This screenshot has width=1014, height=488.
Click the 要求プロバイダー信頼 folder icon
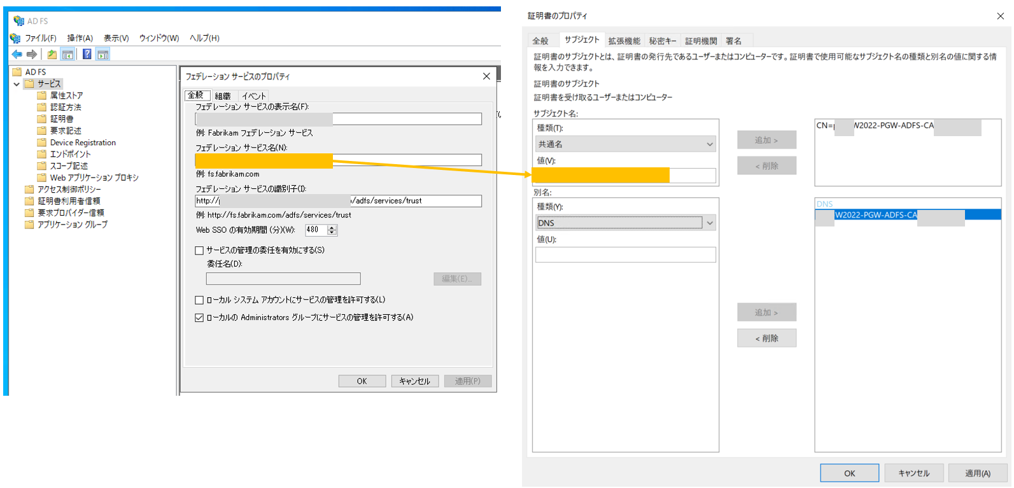(x=29, y=213)
